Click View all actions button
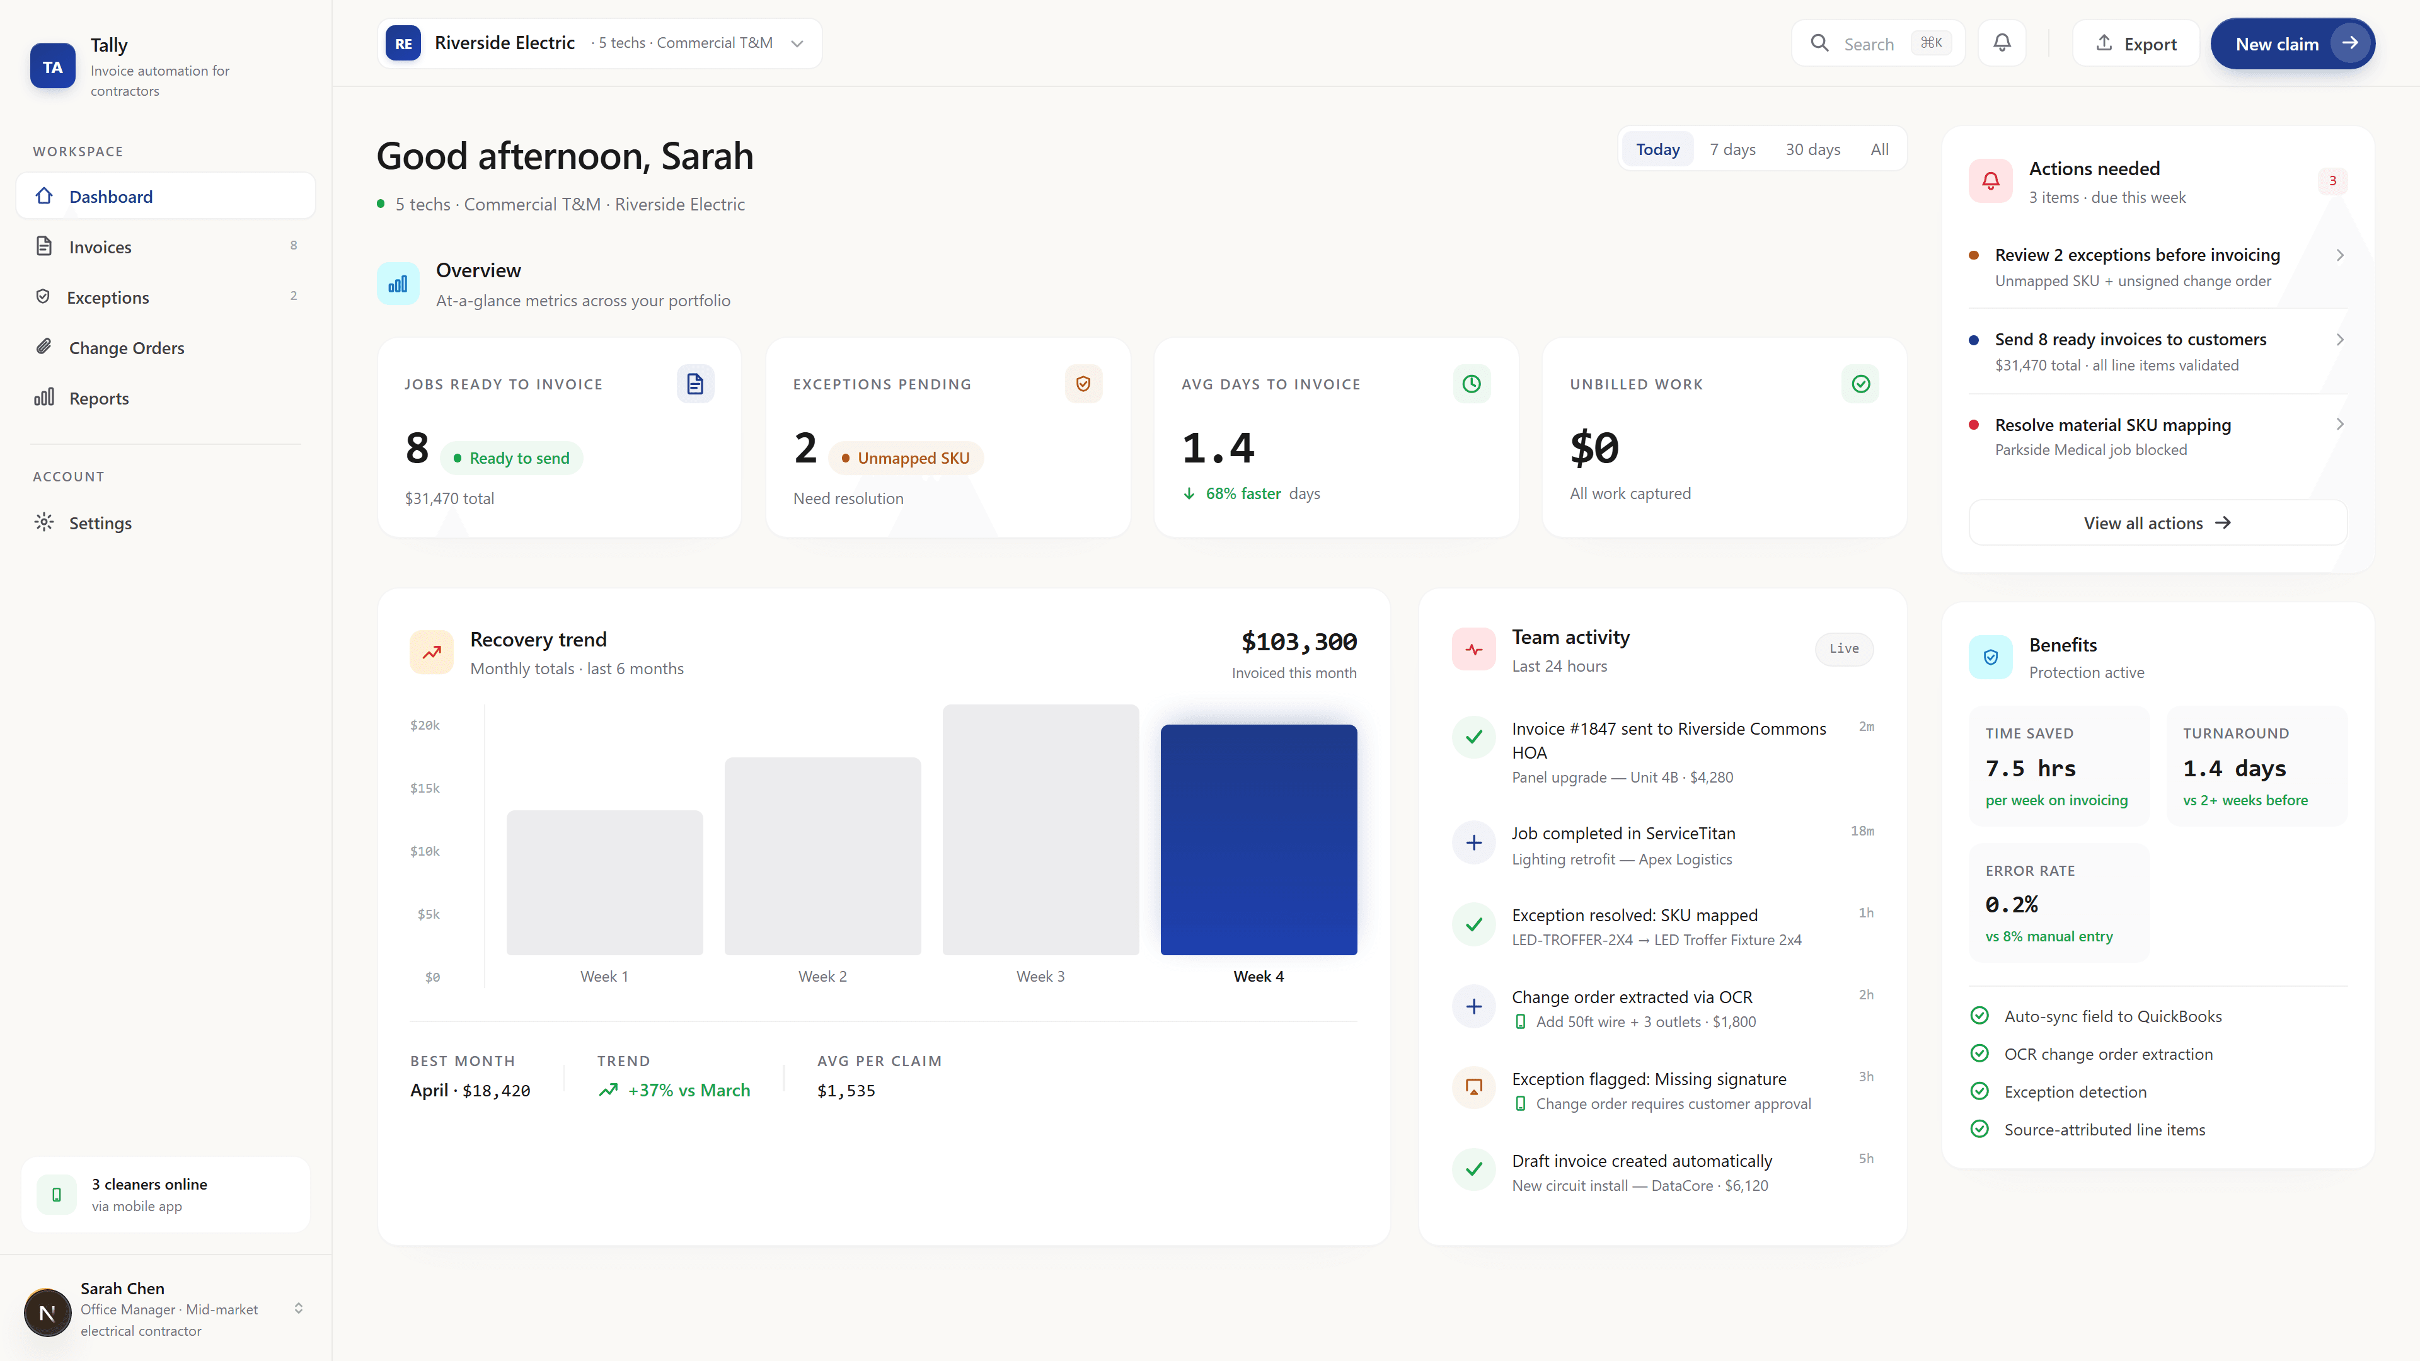This screenshot has width=2420, height=1361. coord(2157,522)
